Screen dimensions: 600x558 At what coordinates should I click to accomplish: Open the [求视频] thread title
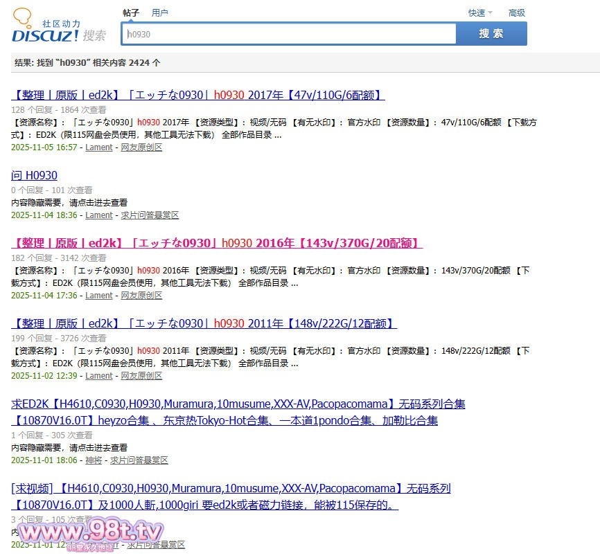pyautogui.click(x=231, y=488)
